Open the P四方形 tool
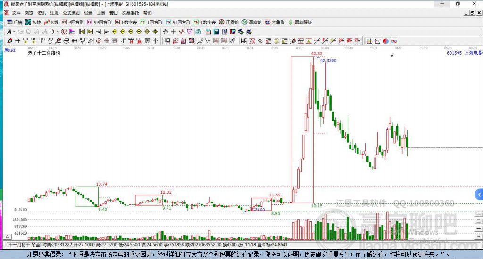483x259 pixels. coord(73,22)
